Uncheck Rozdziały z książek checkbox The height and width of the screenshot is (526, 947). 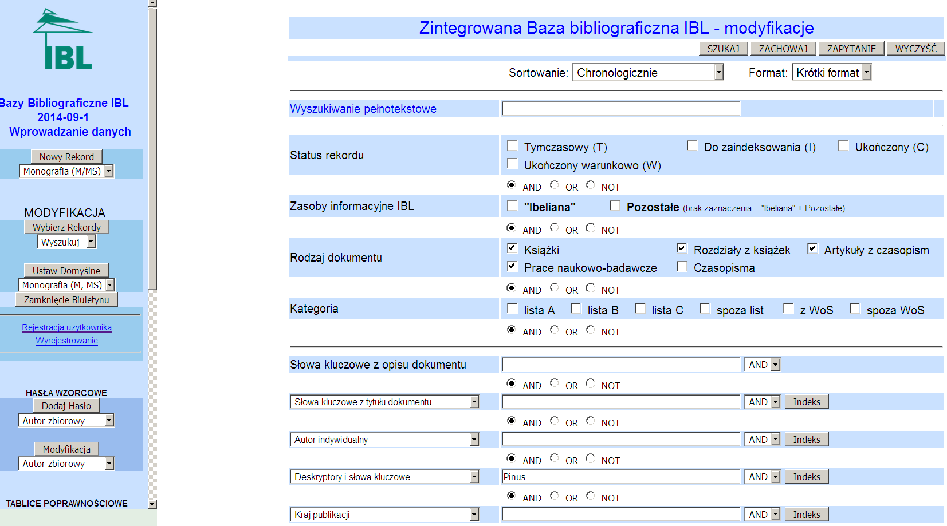[x=682, y=248]
